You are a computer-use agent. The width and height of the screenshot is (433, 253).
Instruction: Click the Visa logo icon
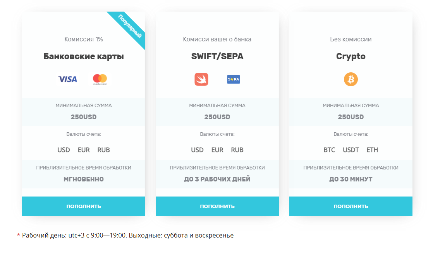tap(68, 79)
